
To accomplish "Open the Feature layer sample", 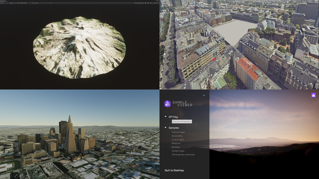I will point(178,132).
